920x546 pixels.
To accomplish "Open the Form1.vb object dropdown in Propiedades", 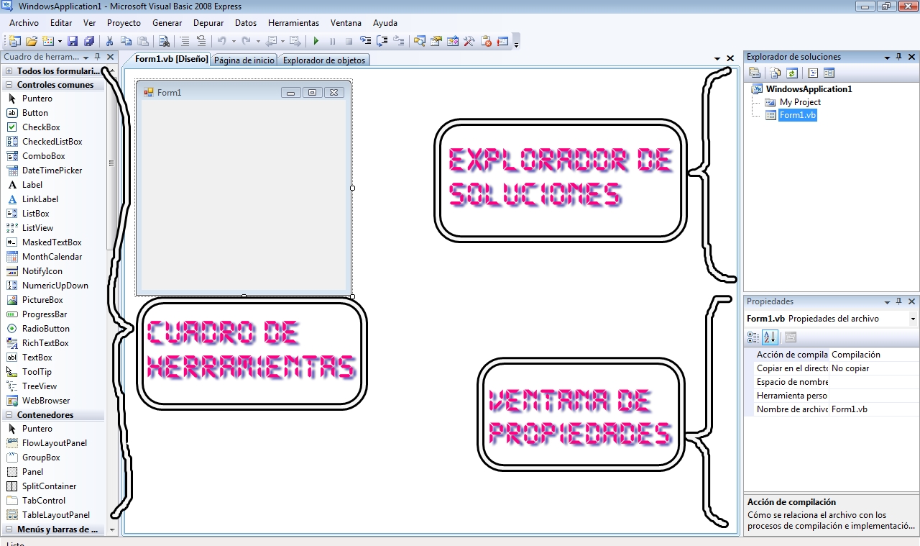I will click(x=913, y=319).
